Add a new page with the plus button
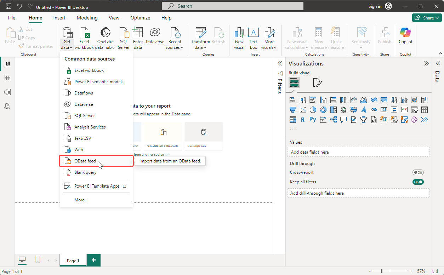 (93, 260)
